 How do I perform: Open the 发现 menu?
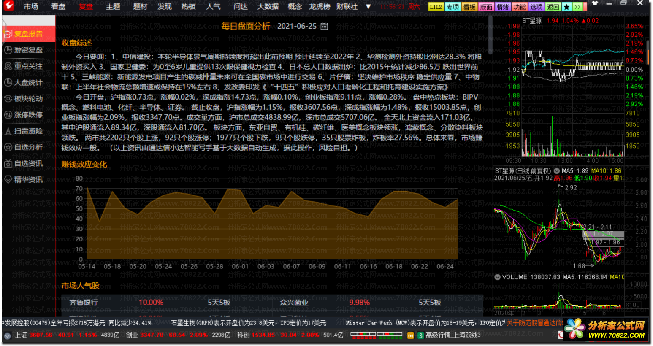click(x=165, y=7)
